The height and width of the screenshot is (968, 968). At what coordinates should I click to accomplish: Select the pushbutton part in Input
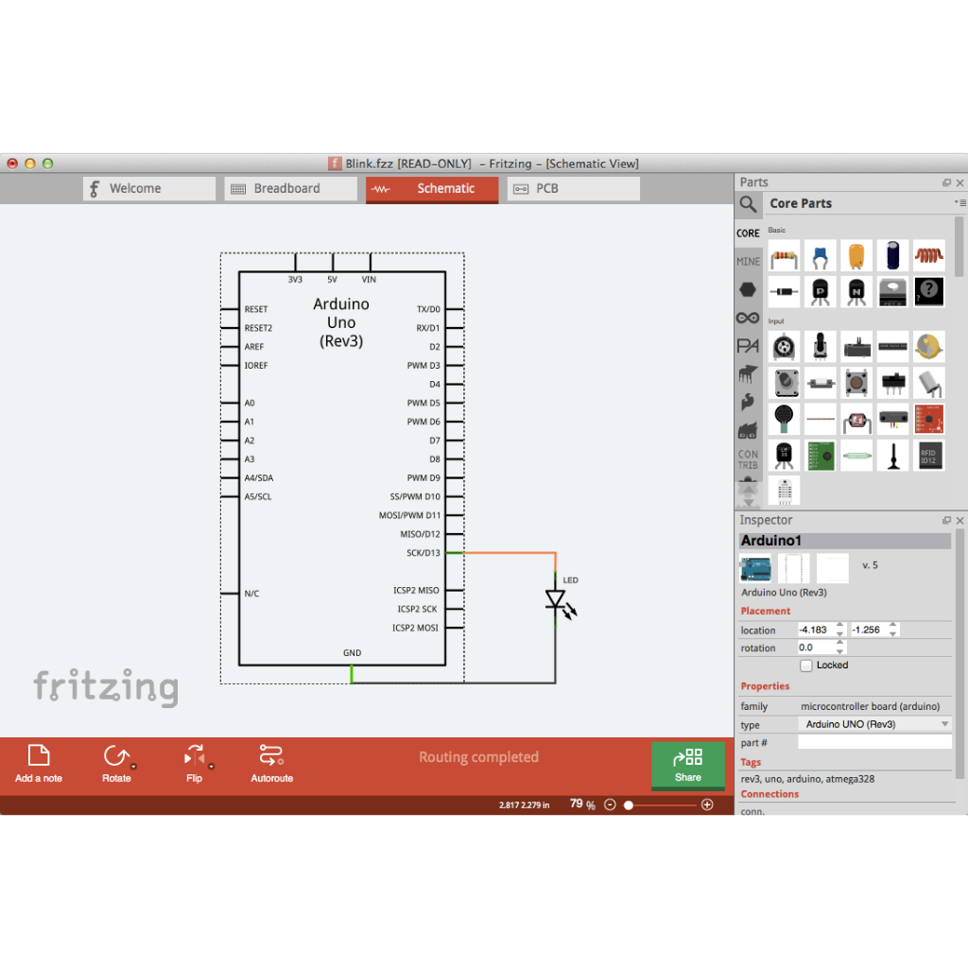[856, 383]
